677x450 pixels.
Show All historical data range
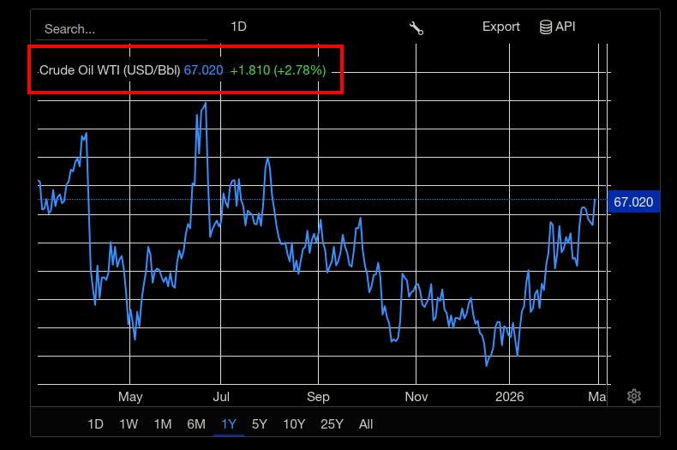[x=366, y=424]
